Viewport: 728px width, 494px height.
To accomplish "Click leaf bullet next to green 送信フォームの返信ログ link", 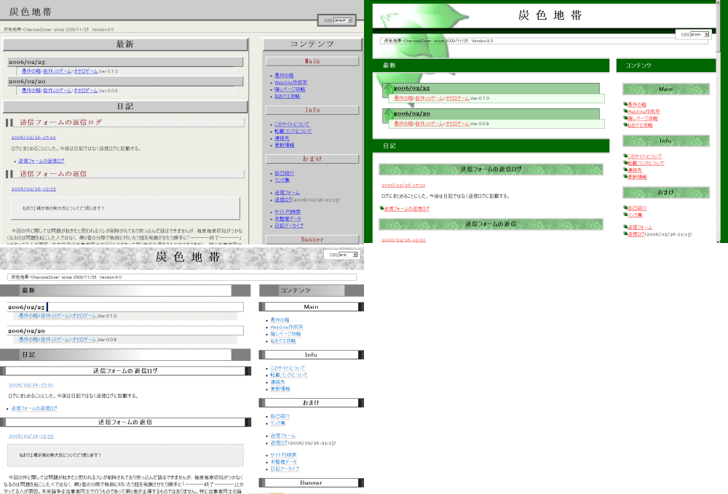I will point(381,209).
